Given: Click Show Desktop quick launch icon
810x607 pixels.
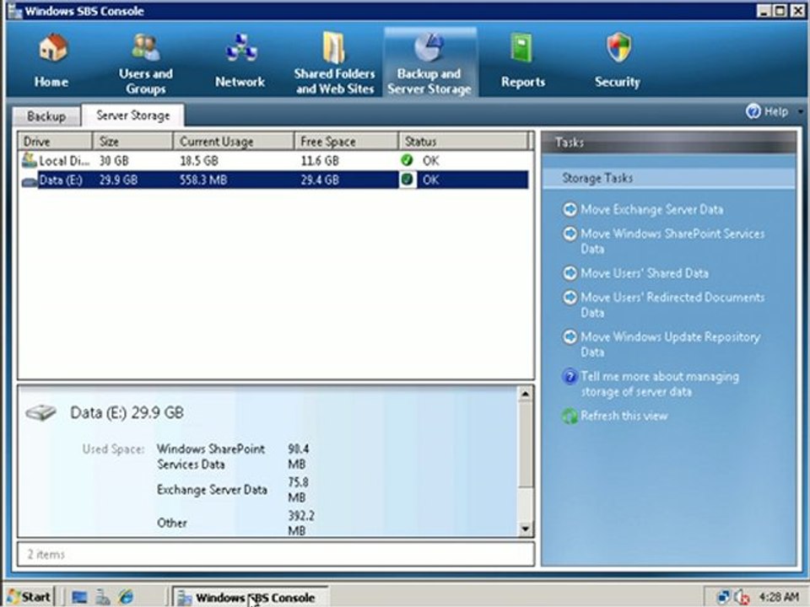Looking at the screenshot, I should (79, 597).
